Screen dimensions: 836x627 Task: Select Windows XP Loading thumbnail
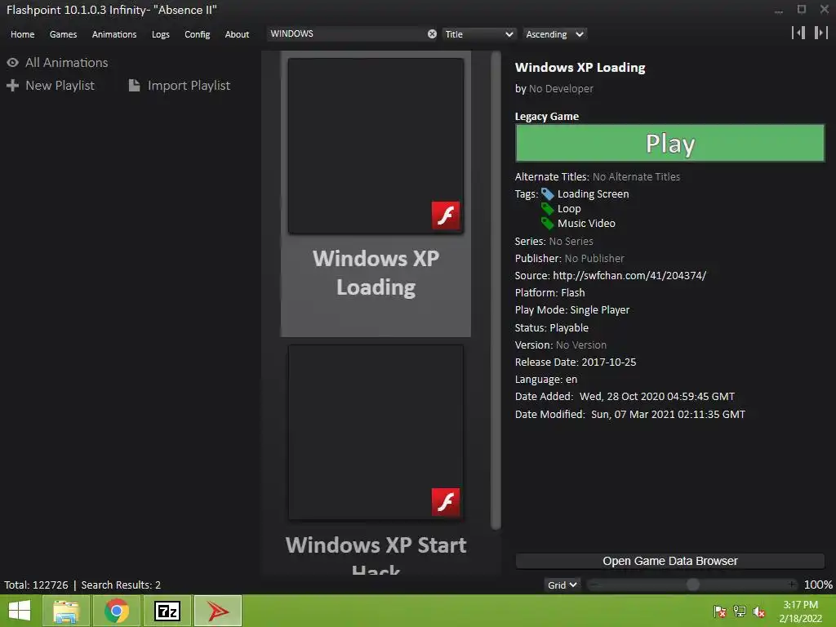[x=376, y=145]
